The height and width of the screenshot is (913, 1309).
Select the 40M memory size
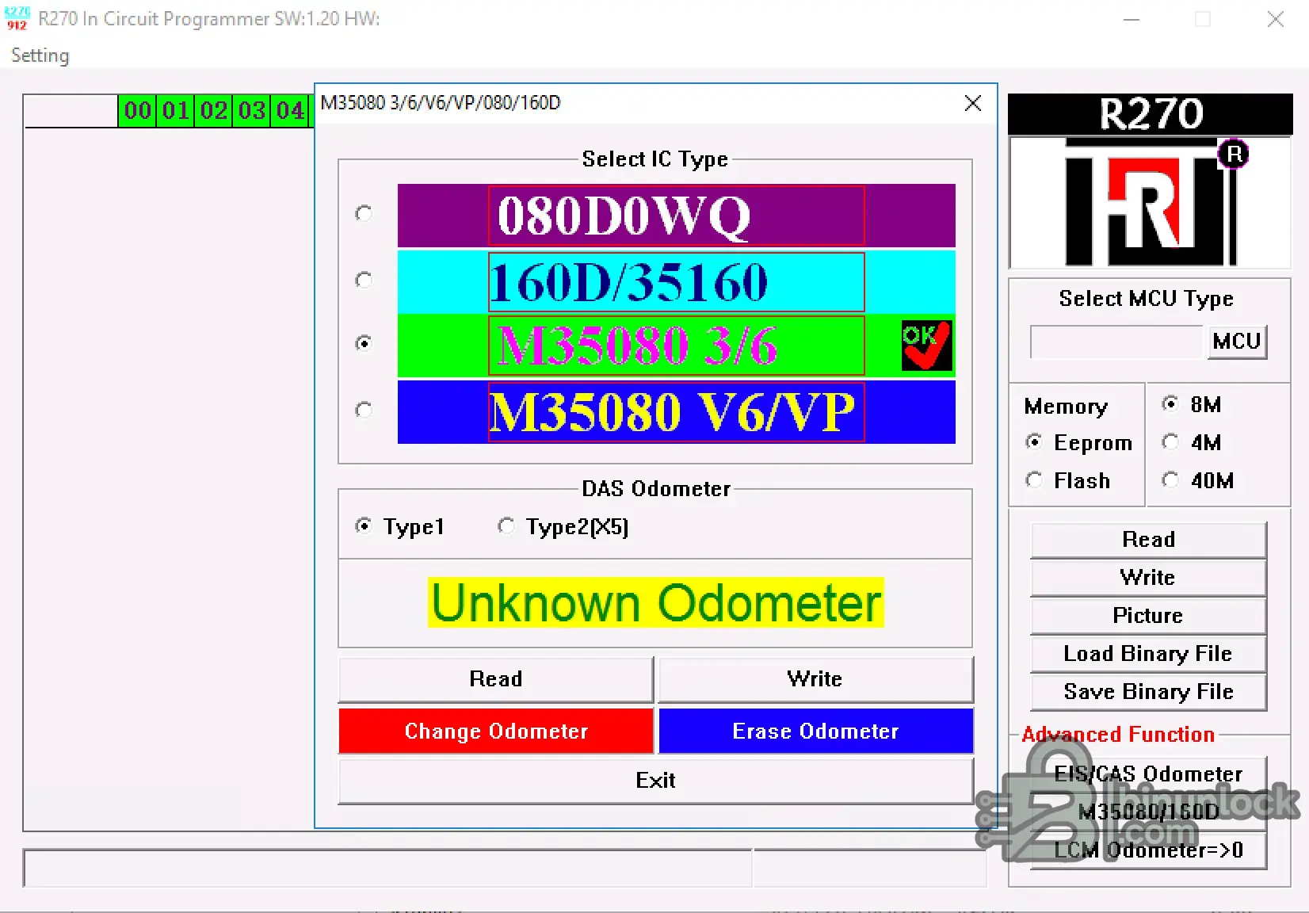(x=1198, y=480)
